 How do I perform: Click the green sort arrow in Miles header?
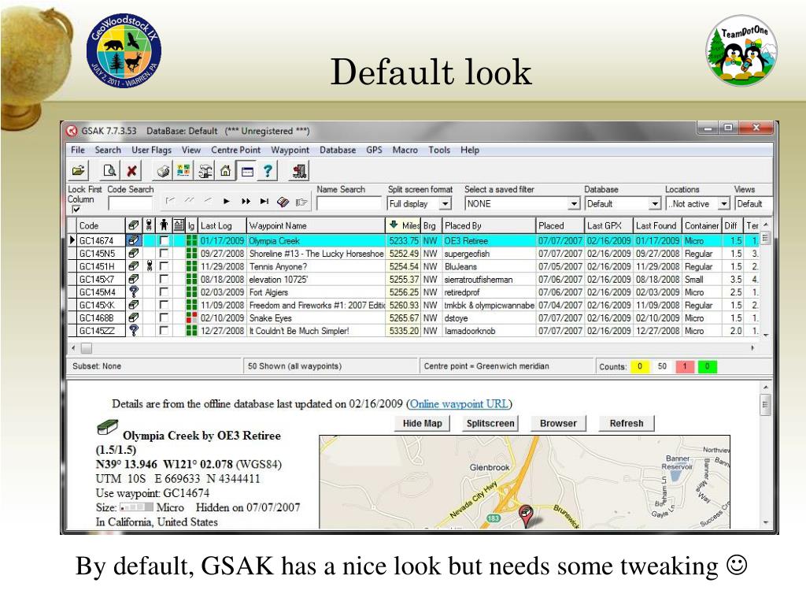coord(394,225)
